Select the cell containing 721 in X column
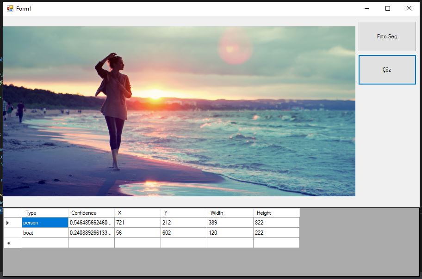Viewport: 422px width, 279px height. (137, 223)
